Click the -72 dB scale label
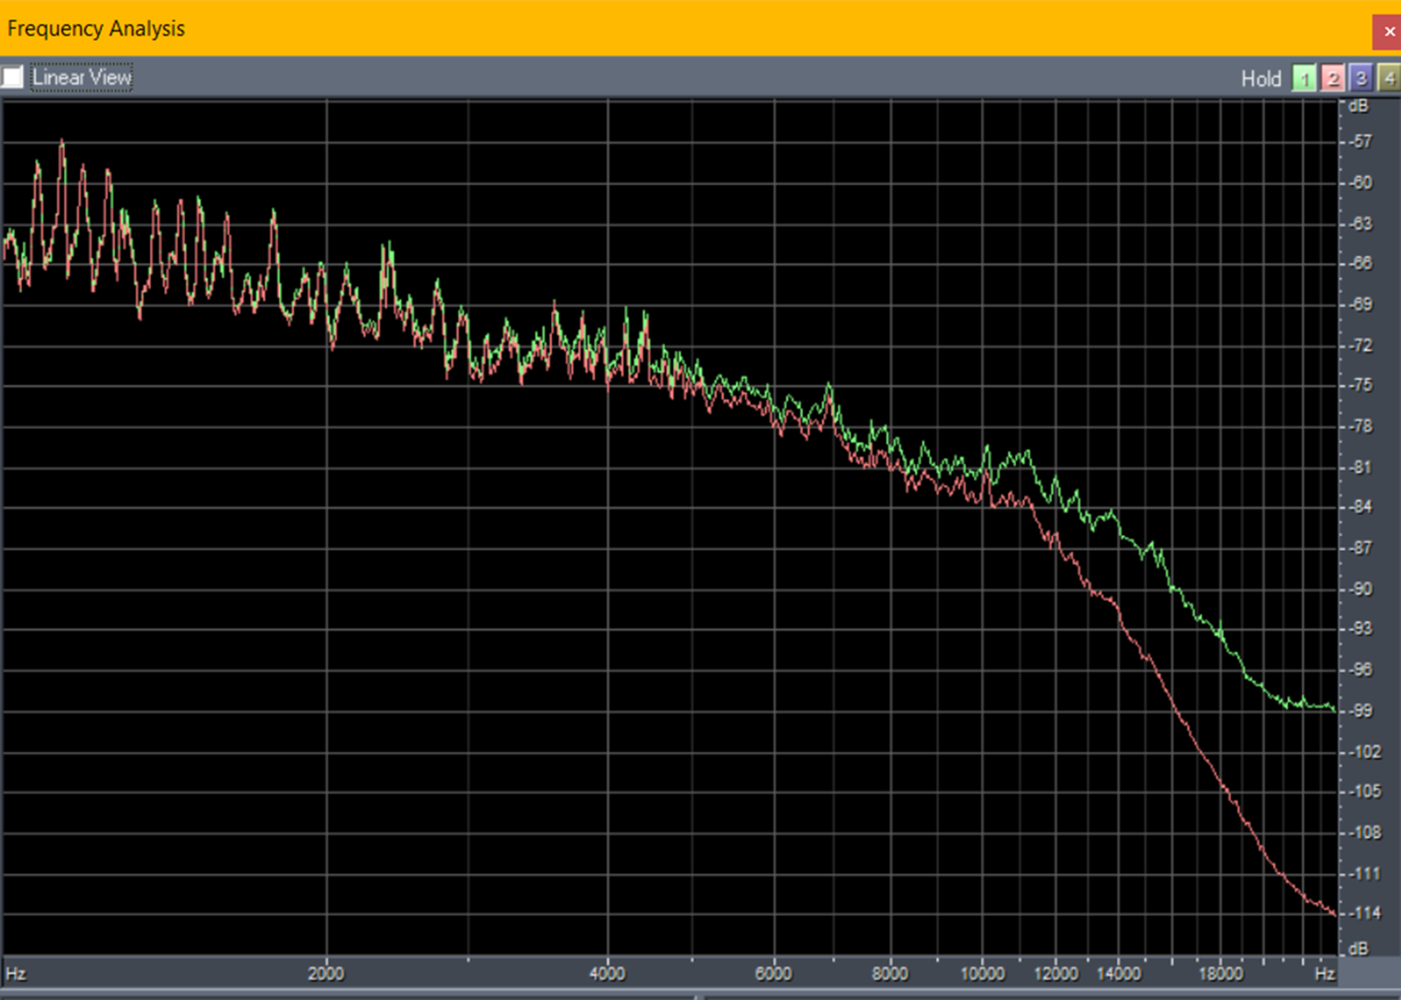 1360,345
